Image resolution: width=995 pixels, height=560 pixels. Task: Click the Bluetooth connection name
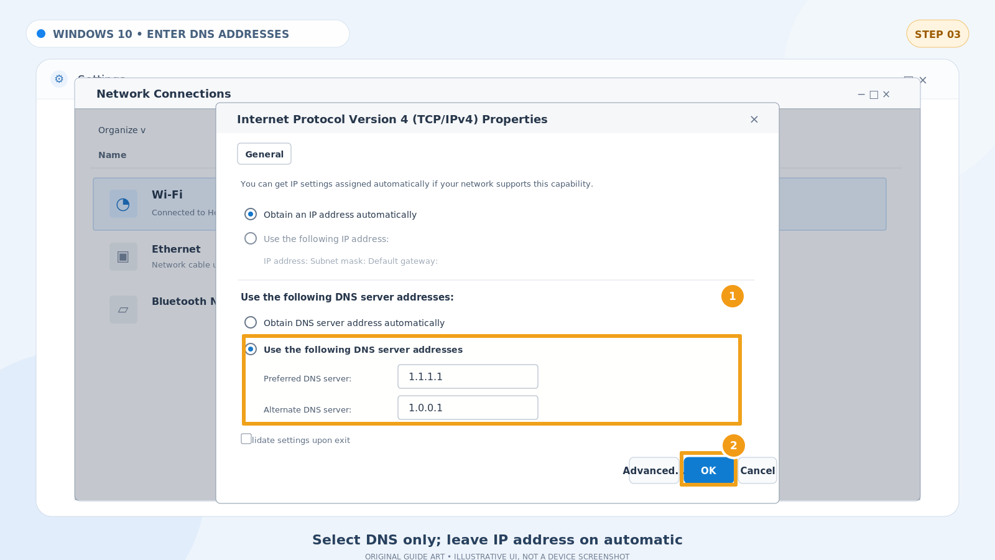pos(184,301)
